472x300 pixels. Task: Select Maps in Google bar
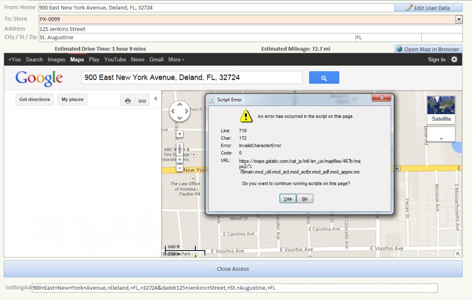click(77, 59)
